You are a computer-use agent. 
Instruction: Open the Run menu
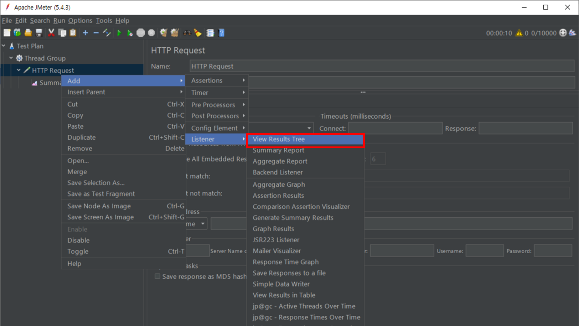[x=59, y=21]
